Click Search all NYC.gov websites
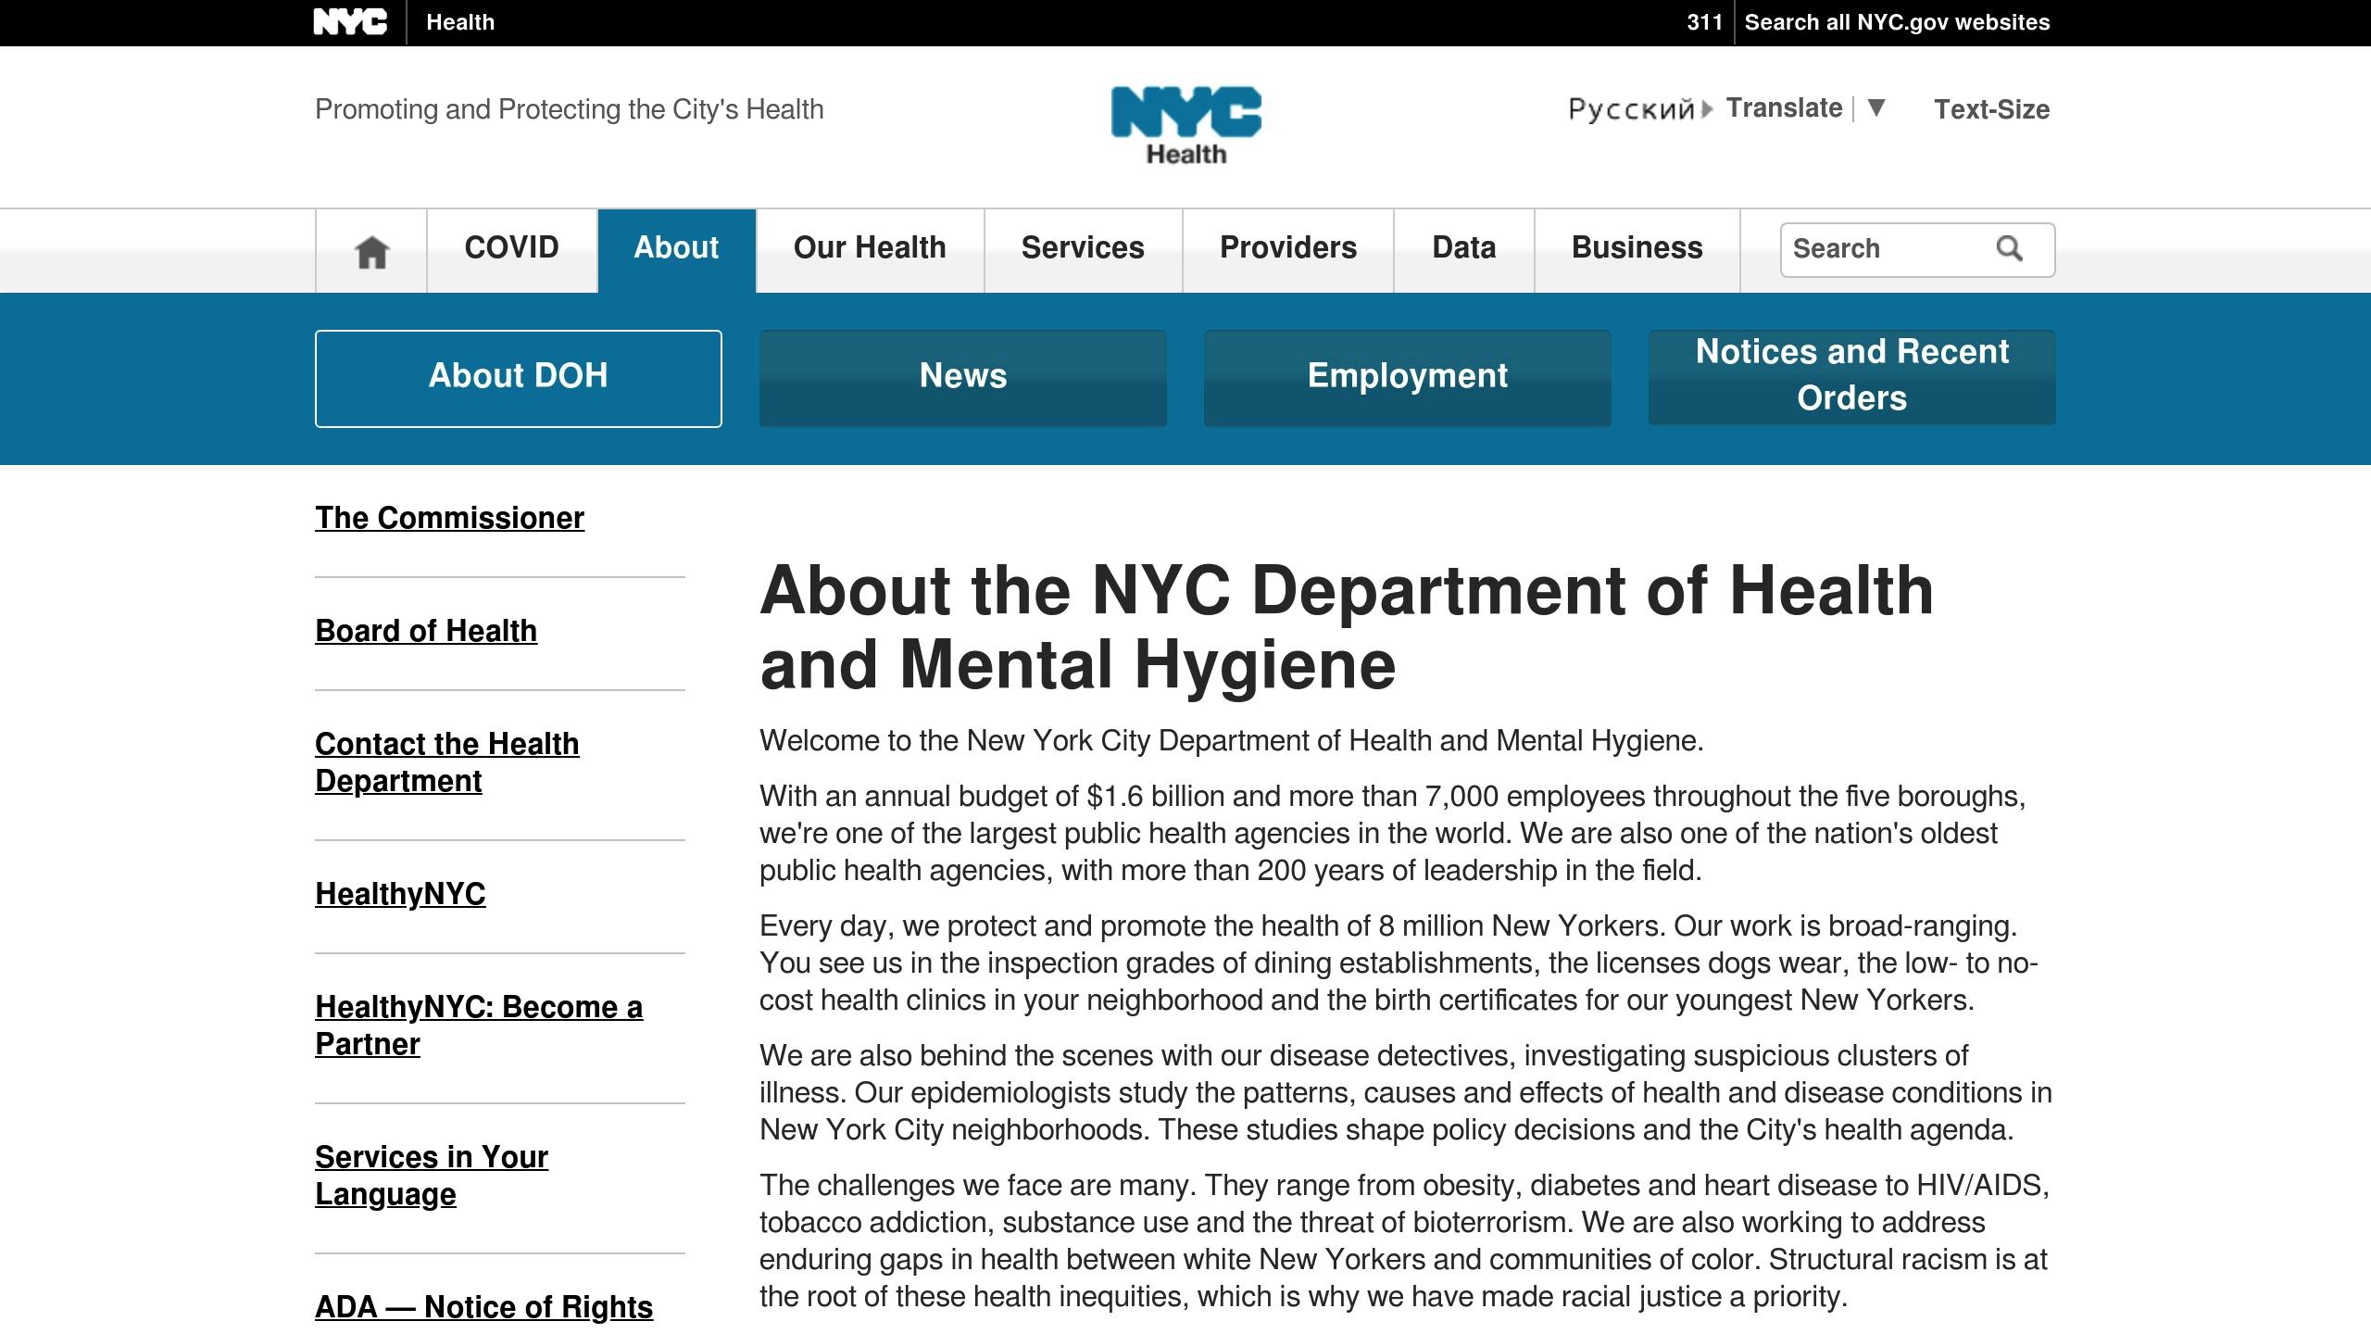The width and height of the screenshot is (2371, 1334). coord(1897,22)
